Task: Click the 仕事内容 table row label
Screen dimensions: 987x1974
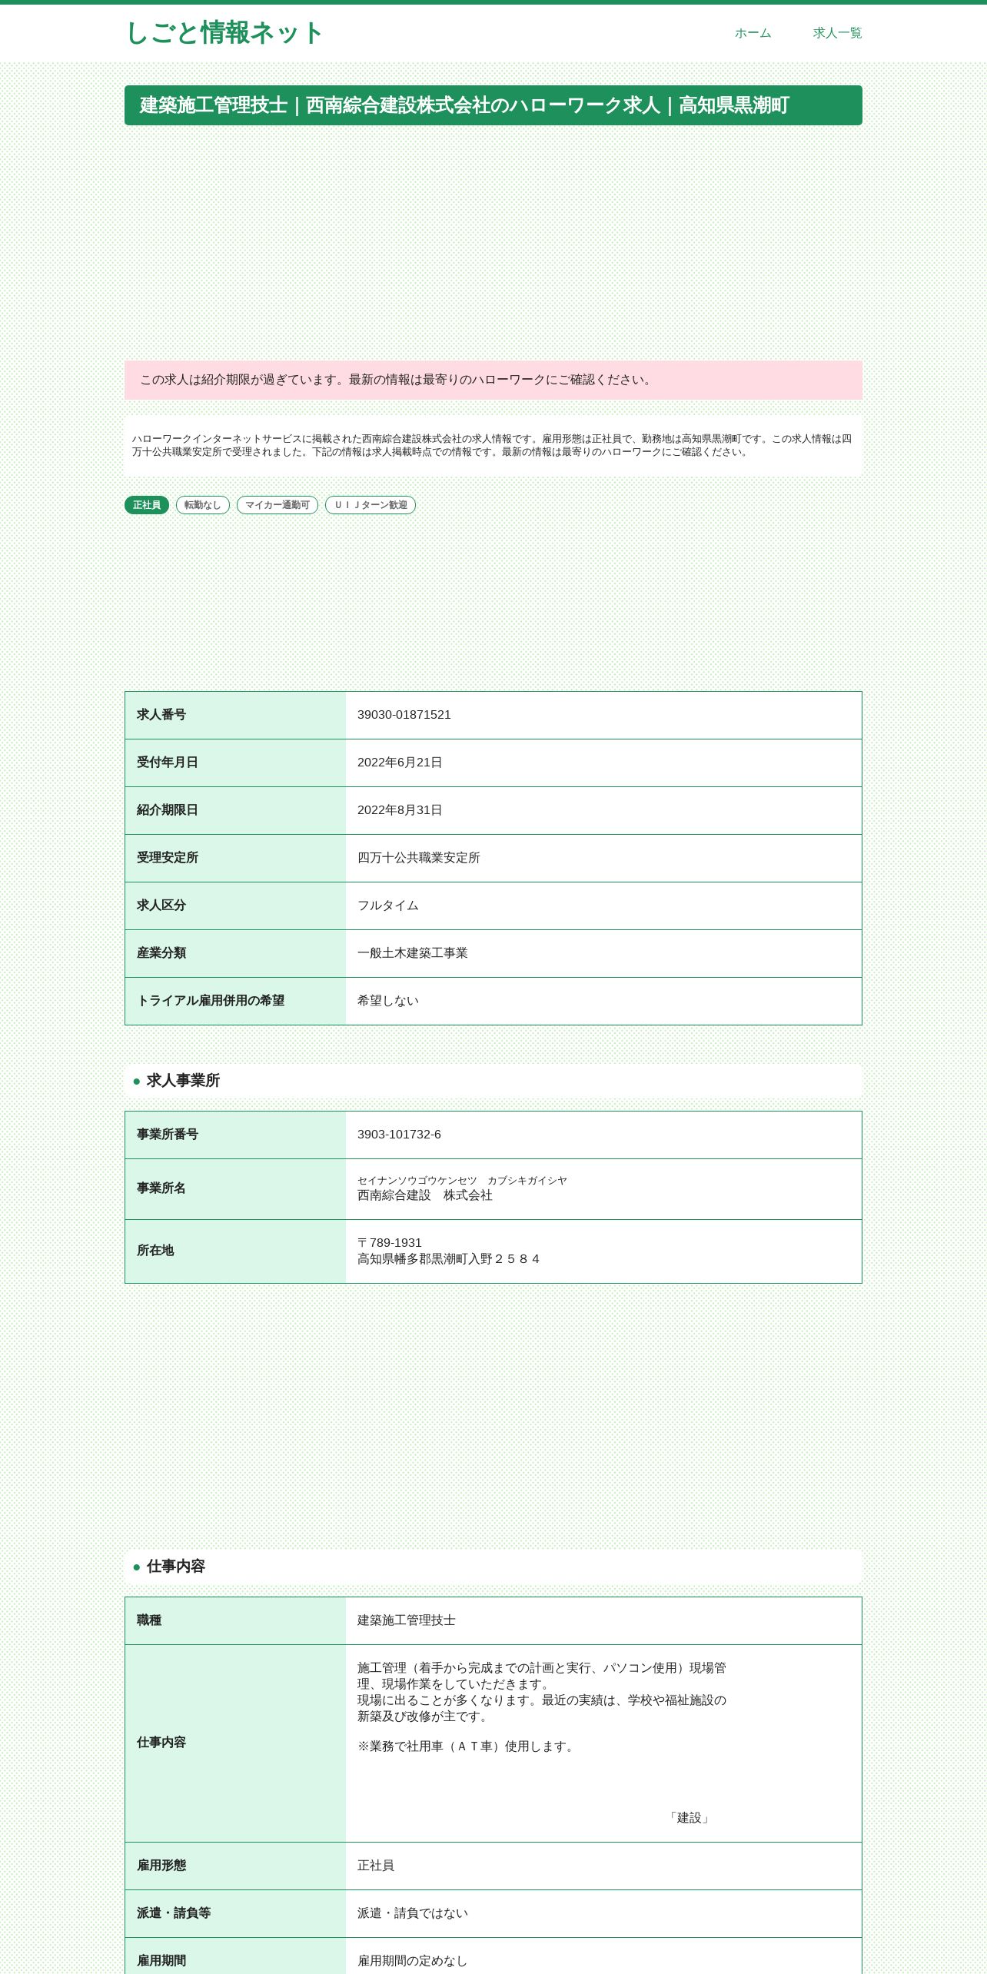Action: point(161,1743)
